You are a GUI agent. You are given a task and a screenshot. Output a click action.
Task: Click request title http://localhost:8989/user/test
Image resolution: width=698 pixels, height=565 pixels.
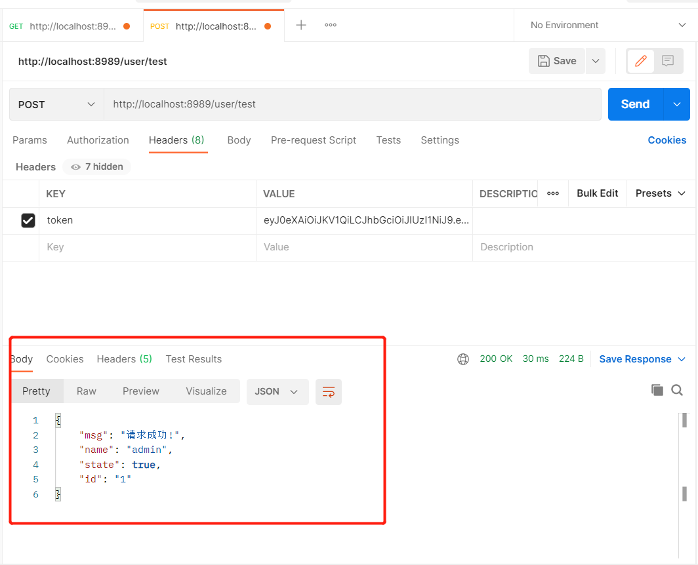[x=92, y=62]
